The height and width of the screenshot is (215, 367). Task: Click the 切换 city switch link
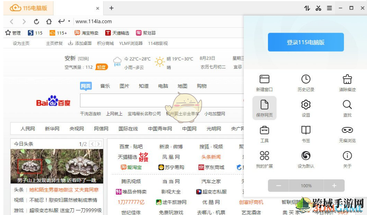[83, 59]
